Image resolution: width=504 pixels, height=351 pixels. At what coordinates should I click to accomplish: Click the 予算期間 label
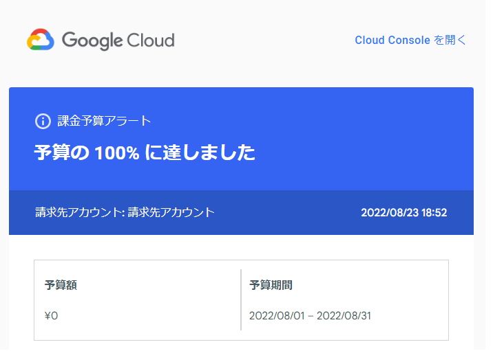271,284
